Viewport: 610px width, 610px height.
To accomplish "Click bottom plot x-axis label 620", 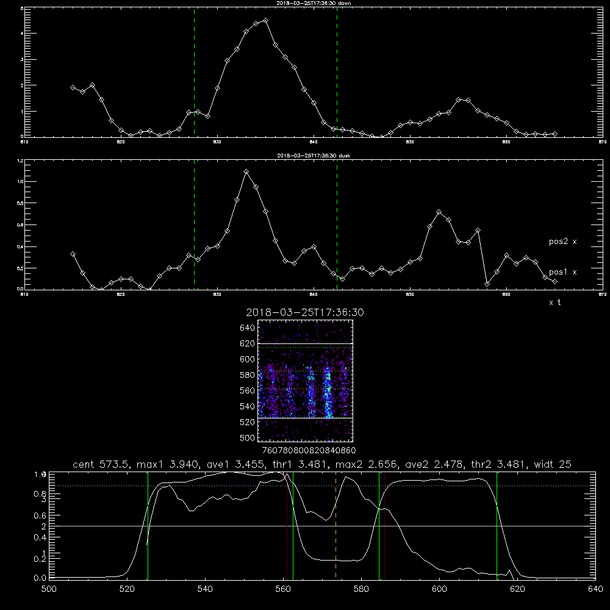I will pyautogui.click(x=517, y=589).
